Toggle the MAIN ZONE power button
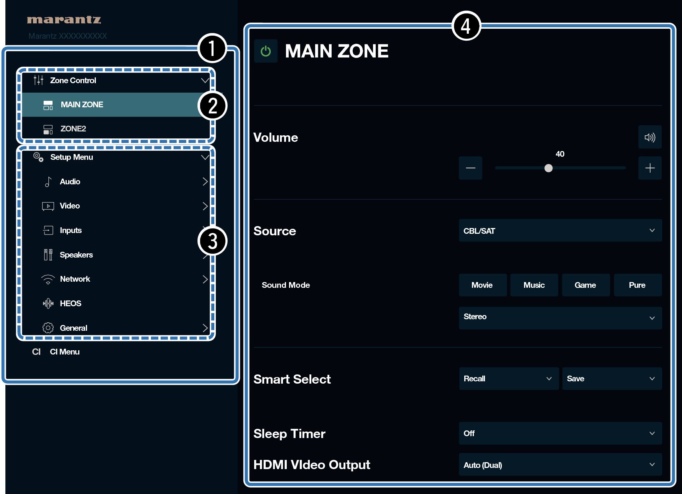This screenshot has width=682, height=494. pyautogui.click(x=266, y=51)
